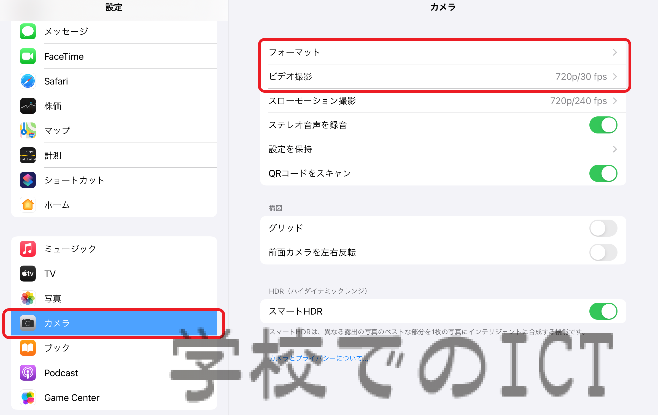
Task: Select the フォーマット row label
Action: 294,52
